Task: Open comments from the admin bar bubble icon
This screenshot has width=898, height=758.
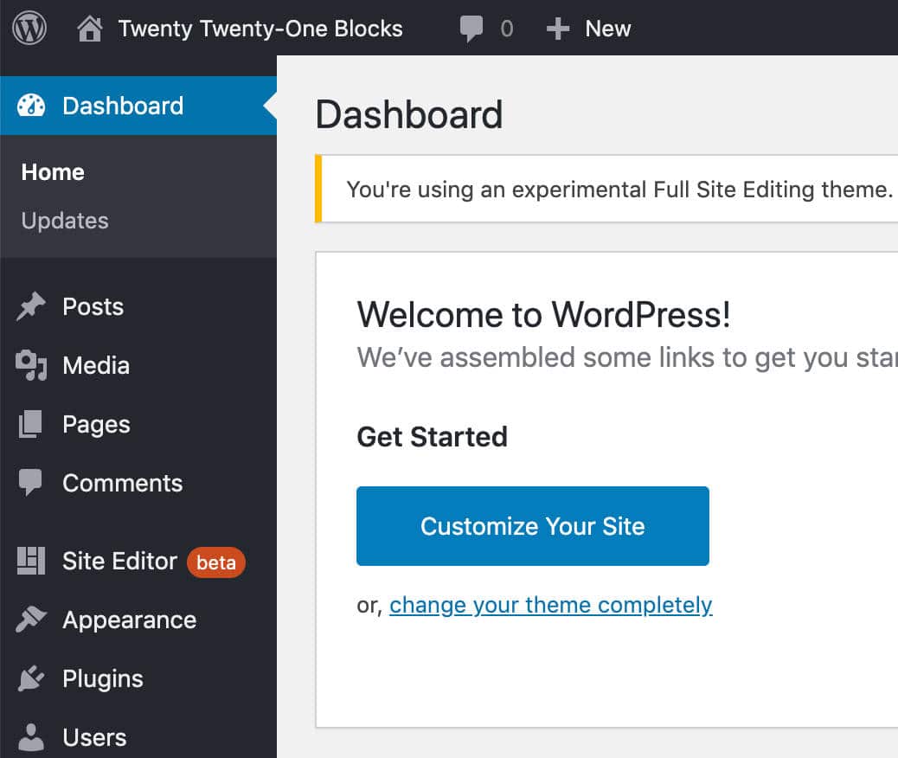Action: coord(472,27)
